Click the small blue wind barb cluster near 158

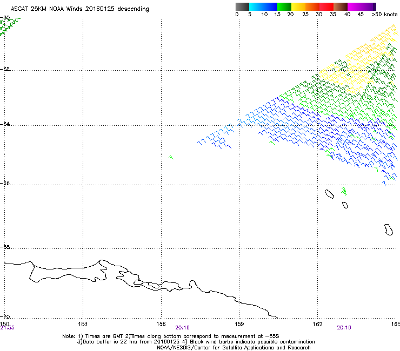tap(216, 137)
